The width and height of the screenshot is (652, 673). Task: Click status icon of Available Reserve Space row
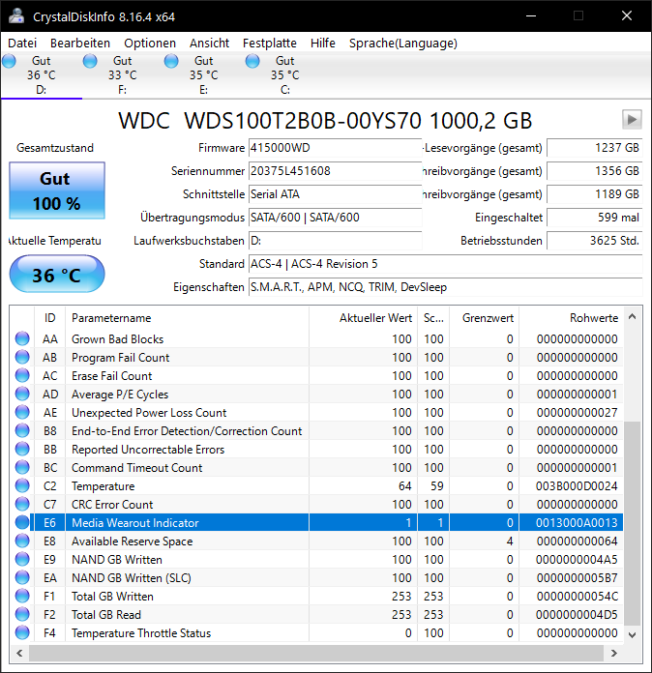click(22, 541)
